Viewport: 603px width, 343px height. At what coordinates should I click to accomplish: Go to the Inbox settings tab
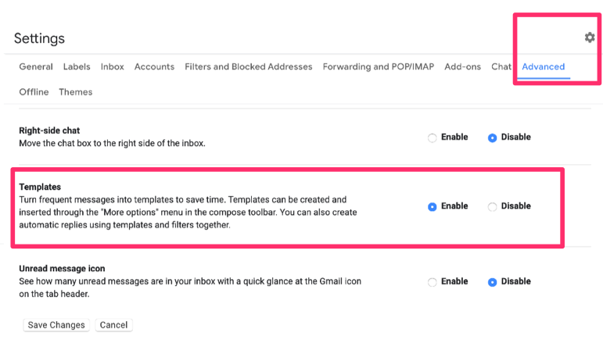113,66
